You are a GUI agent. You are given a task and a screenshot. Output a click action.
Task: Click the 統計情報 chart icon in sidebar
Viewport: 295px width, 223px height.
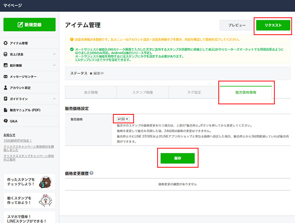[x=5, y=65]
